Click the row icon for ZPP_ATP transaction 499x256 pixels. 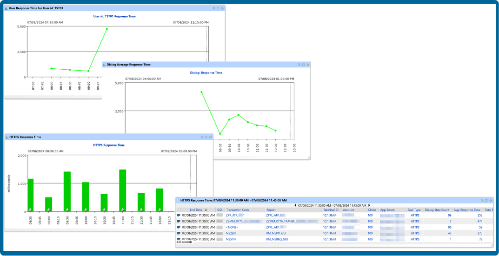coord(179,215)
